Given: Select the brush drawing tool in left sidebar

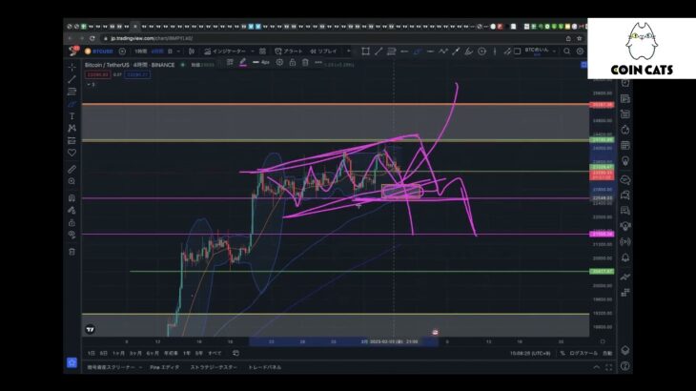Looking at the screenshot, I should 72,104.
